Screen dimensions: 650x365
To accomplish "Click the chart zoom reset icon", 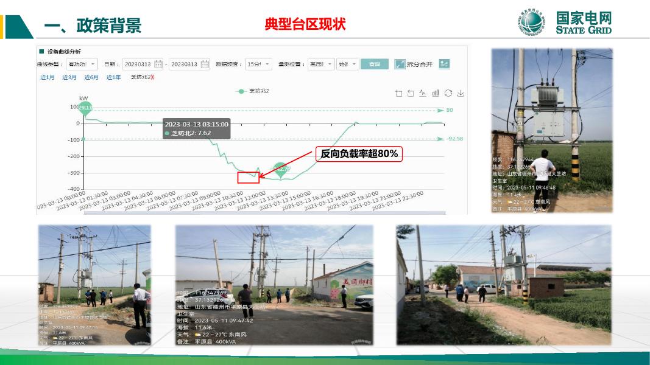I will point(411,93).
